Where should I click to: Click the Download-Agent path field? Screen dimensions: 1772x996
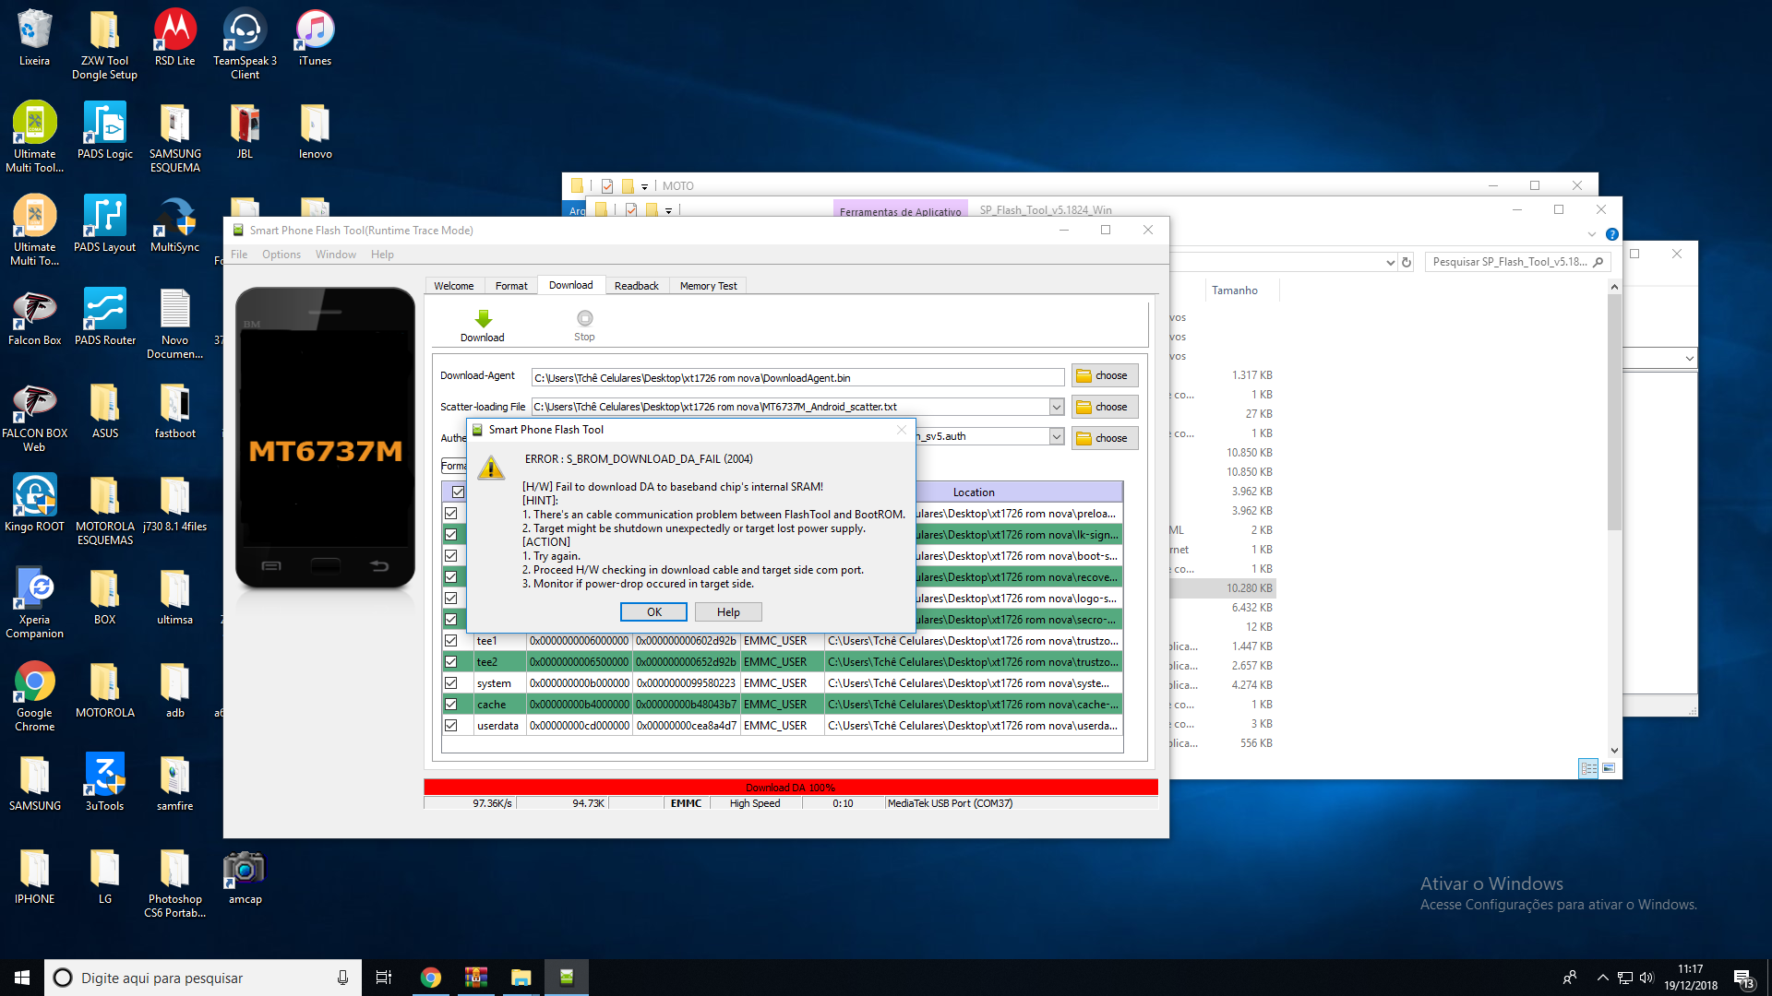point(798,378)
